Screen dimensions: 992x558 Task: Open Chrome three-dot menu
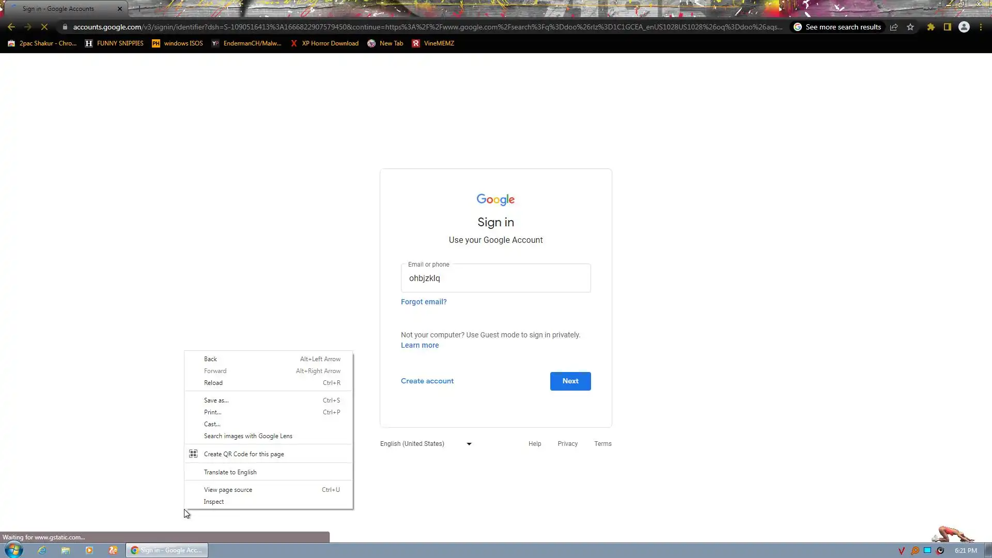pos(981,27)
